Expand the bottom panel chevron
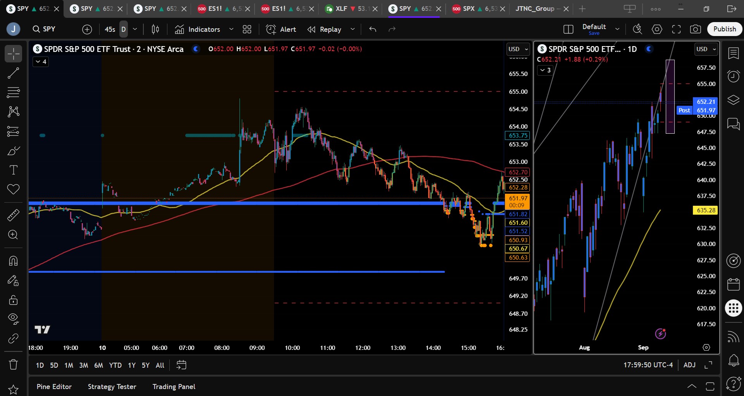This screenshot has width=744, height=396. (x=692, y=386)
